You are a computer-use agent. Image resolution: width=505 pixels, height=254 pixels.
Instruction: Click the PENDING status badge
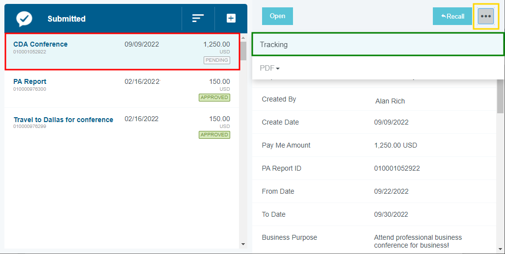pyautogui.click(x=216, y=60)
